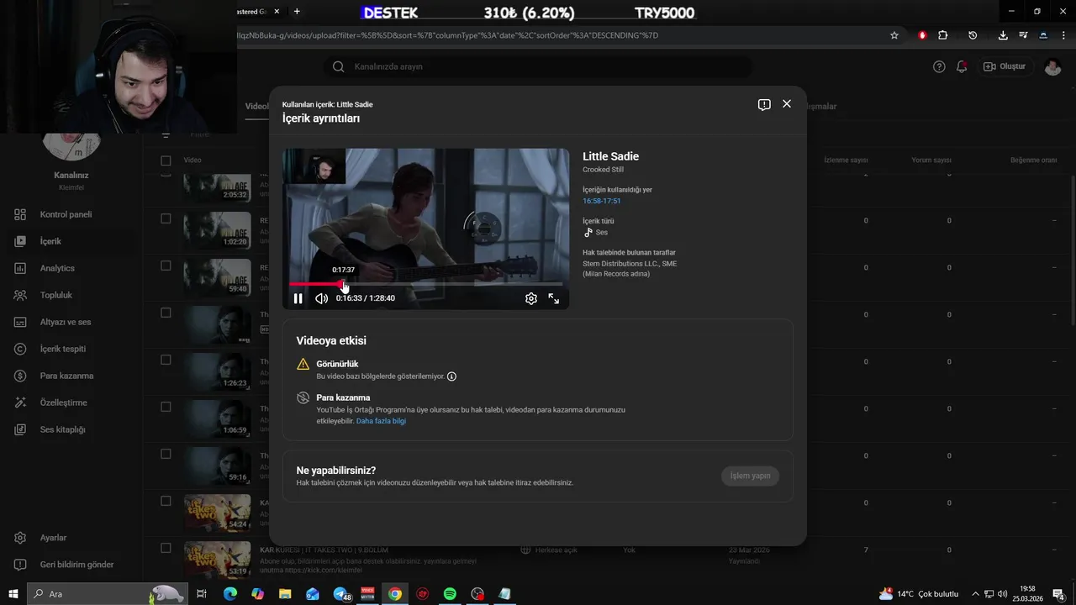Expand preview player to fullscreen
Screen dimensions: 1076x605
[554, 298]
